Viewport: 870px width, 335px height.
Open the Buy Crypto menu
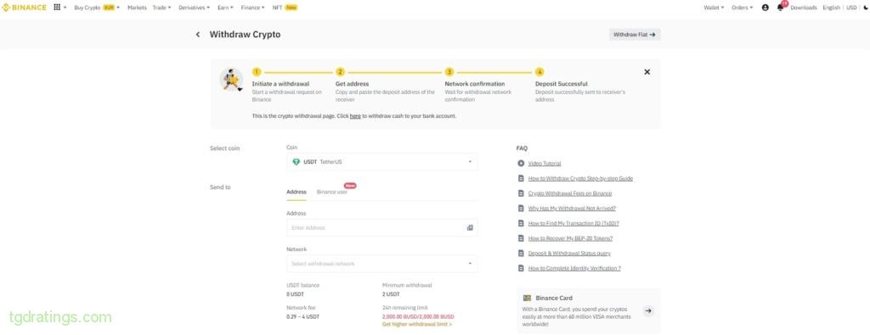pyautogui.click(x=97, y=8)
